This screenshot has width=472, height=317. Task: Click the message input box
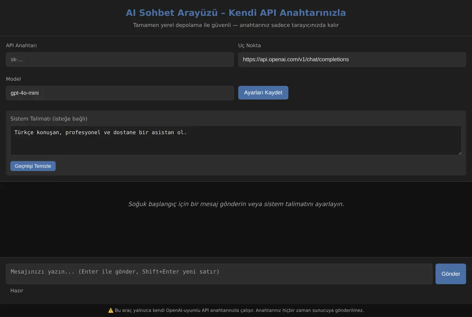(x=219, y=274)
